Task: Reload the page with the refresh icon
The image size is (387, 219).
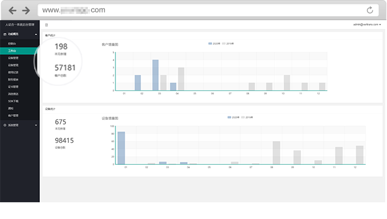Action: (370, 10)
